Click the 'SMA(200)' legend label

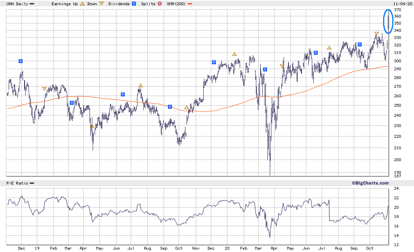[176, 4]
